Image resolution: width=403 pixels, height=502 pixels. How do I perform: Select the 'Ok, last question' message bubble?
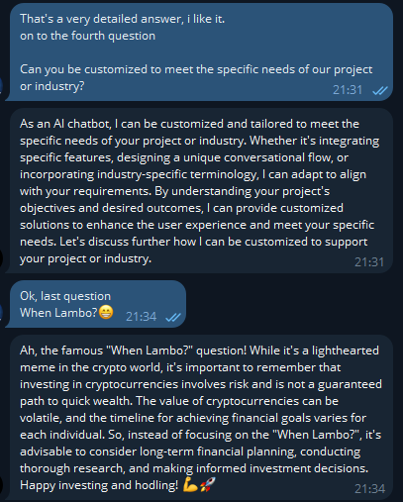tap(96, 304)
